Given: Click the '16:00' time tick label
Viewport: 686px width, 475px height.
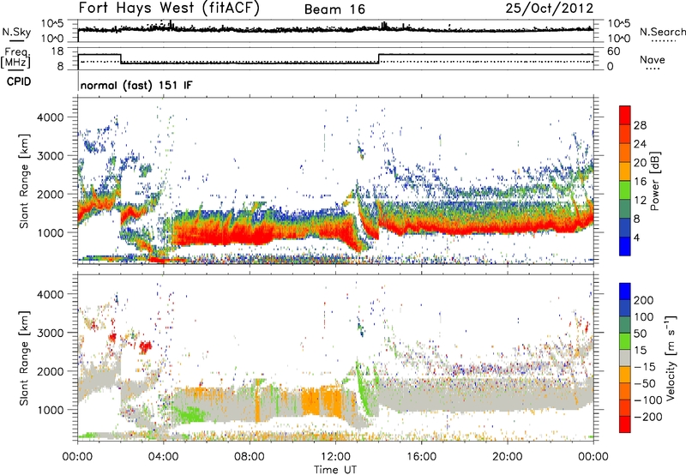Looking at the screenshot, I should click(x=421, y=457).
